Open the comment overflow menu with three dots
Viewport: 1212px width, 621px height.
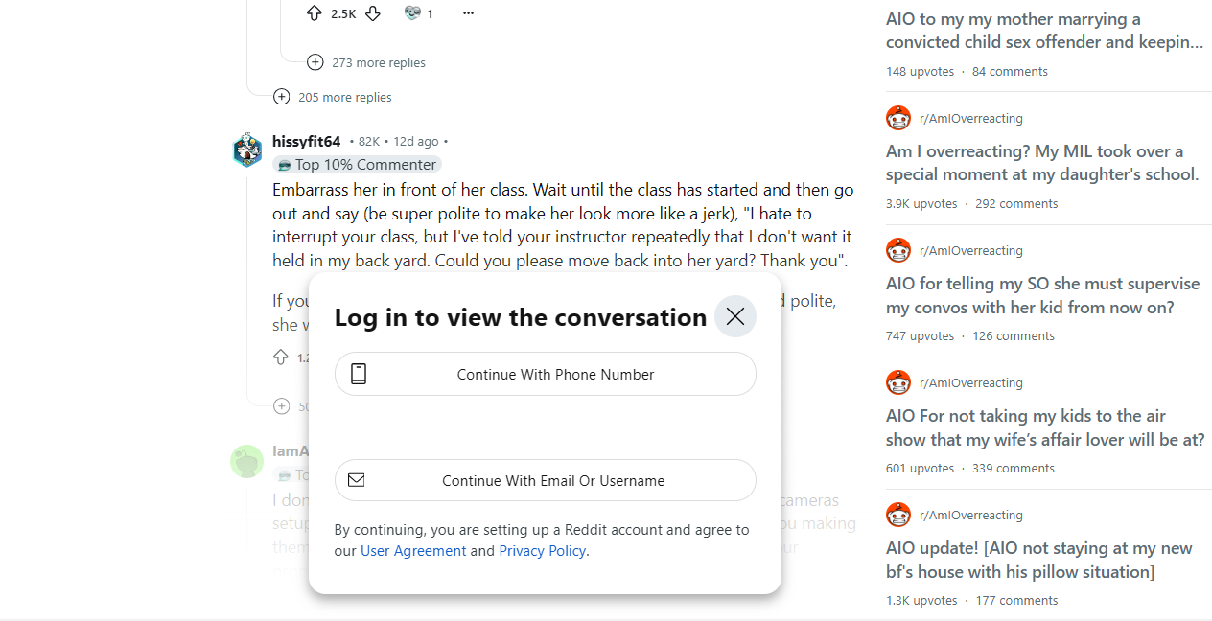[467, 12]
